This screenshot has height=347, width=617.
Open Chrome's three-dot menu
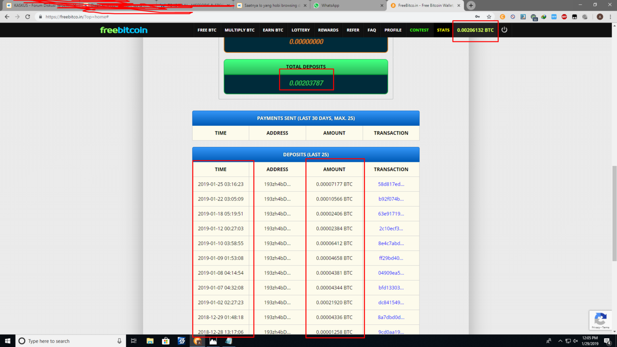[610, 16]
